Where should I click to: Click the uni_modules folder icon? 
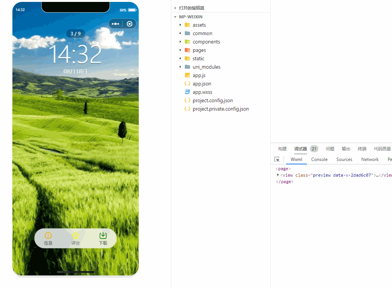187,67
